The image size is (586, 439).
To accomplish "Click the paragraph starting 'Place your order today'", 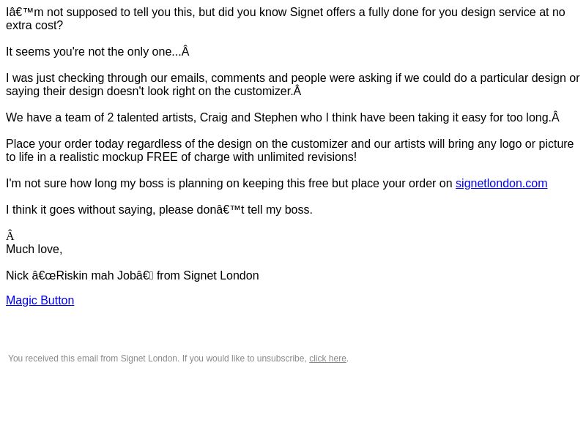I will (289, 151).
